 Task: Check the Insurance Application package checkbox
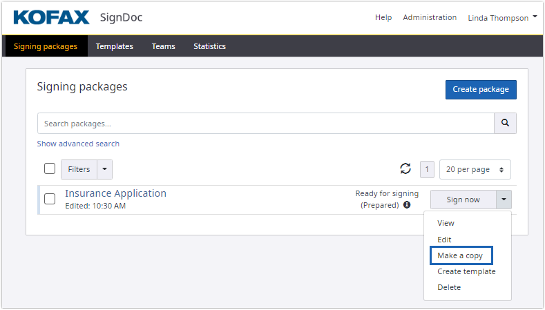50,199
